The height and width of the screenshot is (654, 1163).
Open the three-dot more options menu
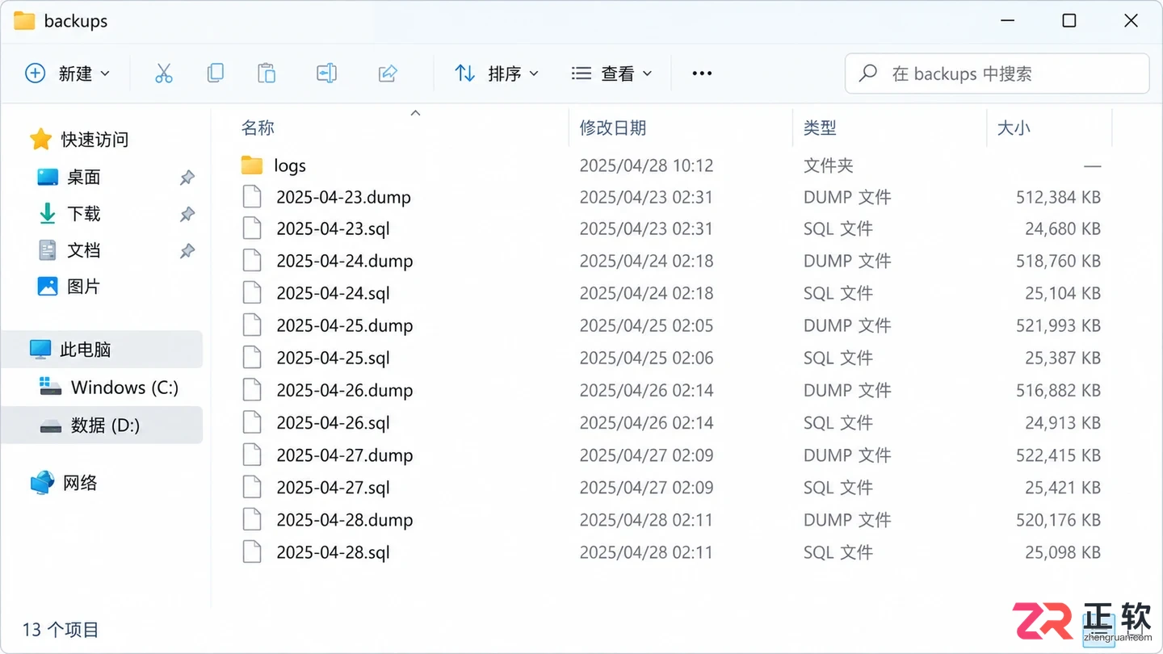click(x=702, y=73)
